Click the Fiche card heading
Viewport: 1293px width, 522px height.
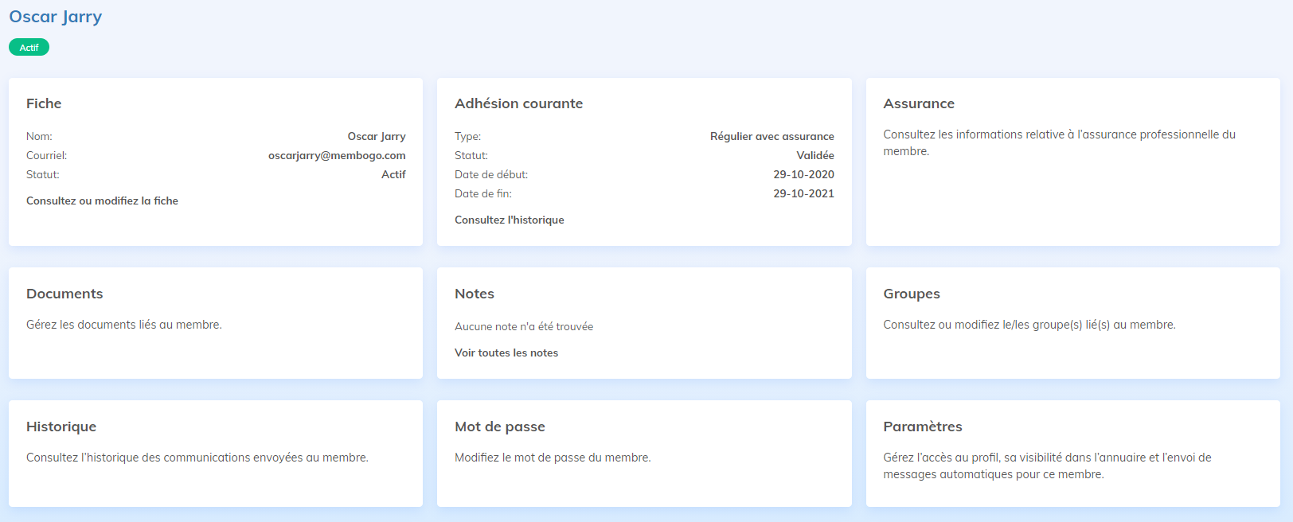(x=44, y=103)
